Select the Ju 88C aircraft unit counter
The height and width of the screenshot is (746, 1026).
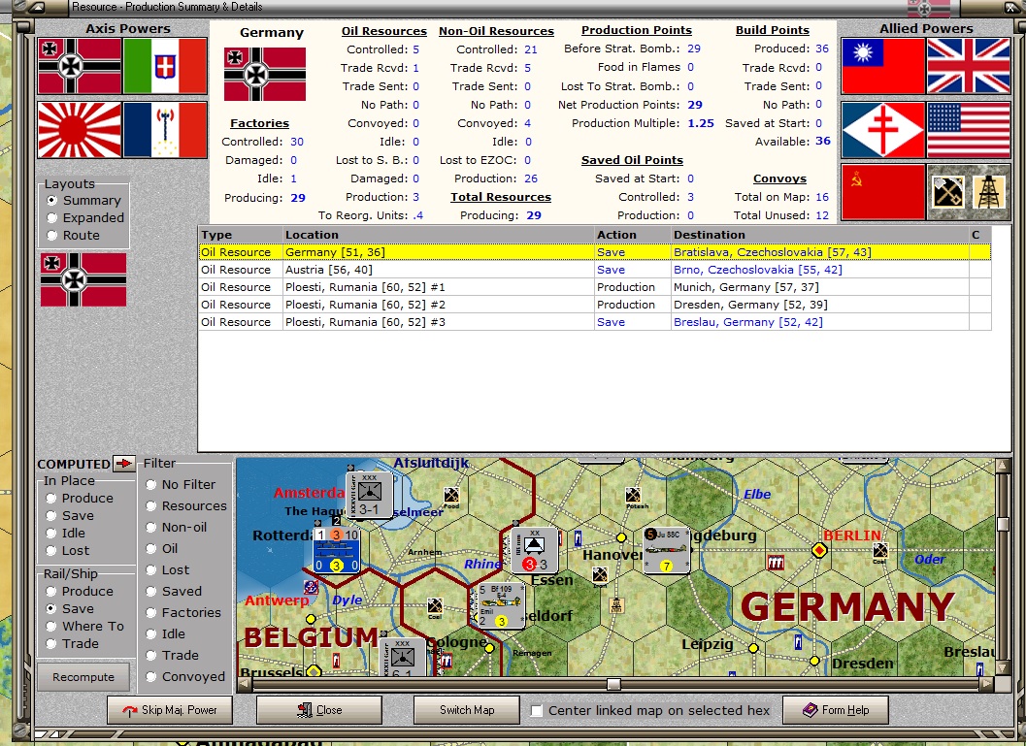pyautogui.click(x=666, y=550)
